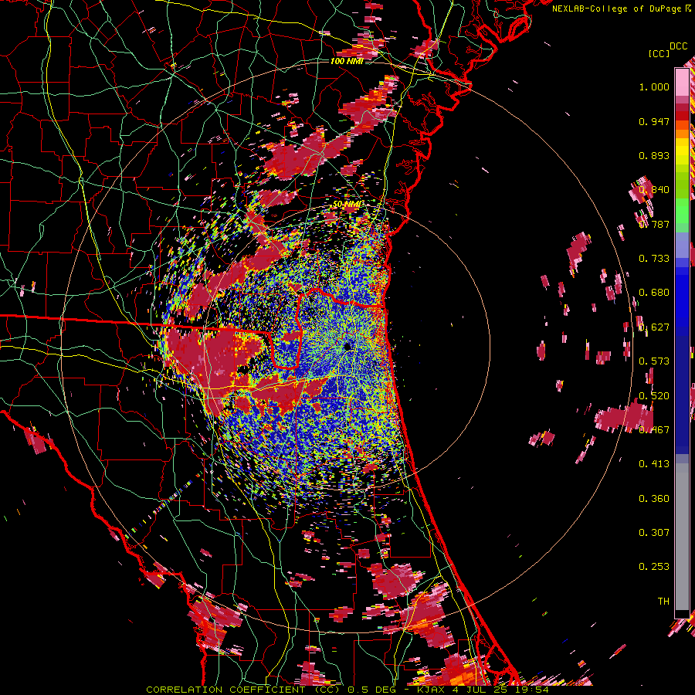The image size is (695, 695).
Task: Click the 0.787 color scale value
Action: click(x=654, y=224)
